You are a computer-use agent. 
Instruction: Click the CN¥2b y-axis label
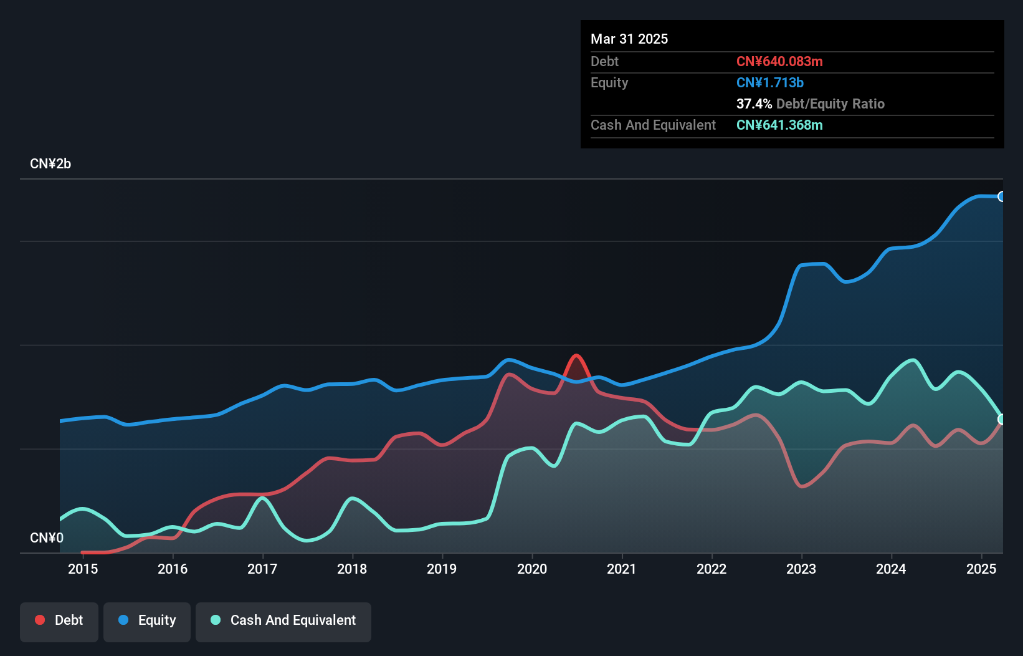(x=50, y=164)
